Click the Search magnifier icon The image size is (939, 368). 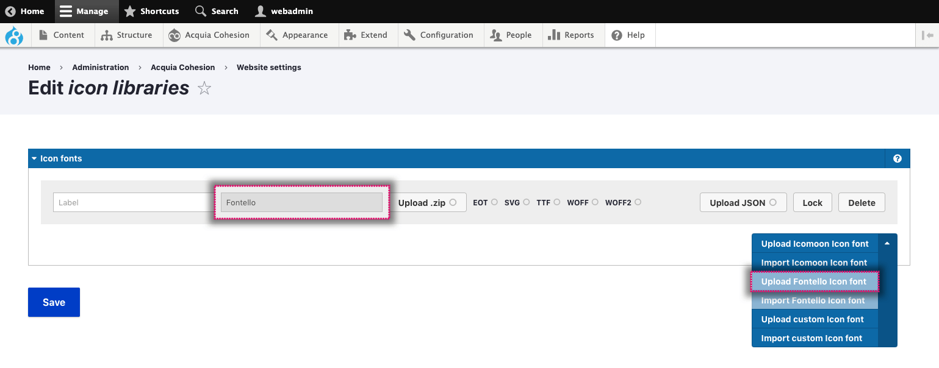point(201,11)
